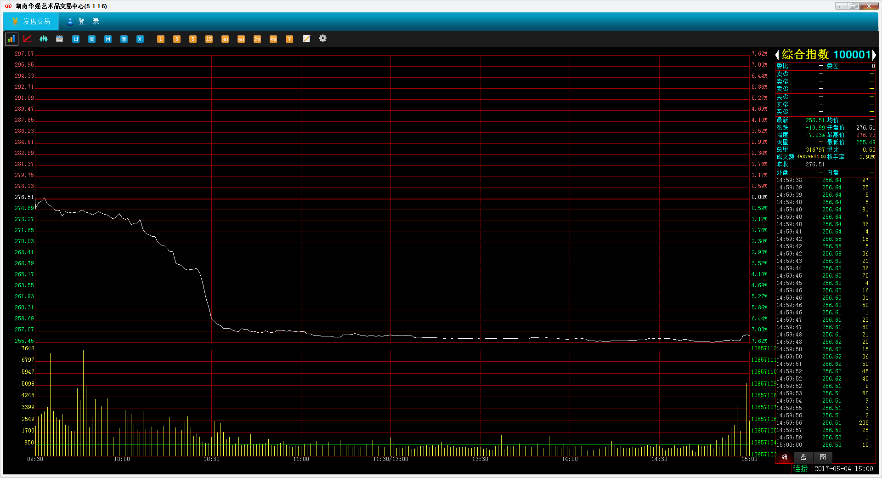Screen dimensions: 882x478
Task: Toggle the 15-minute interval button
Action: (x=209, y=39)
